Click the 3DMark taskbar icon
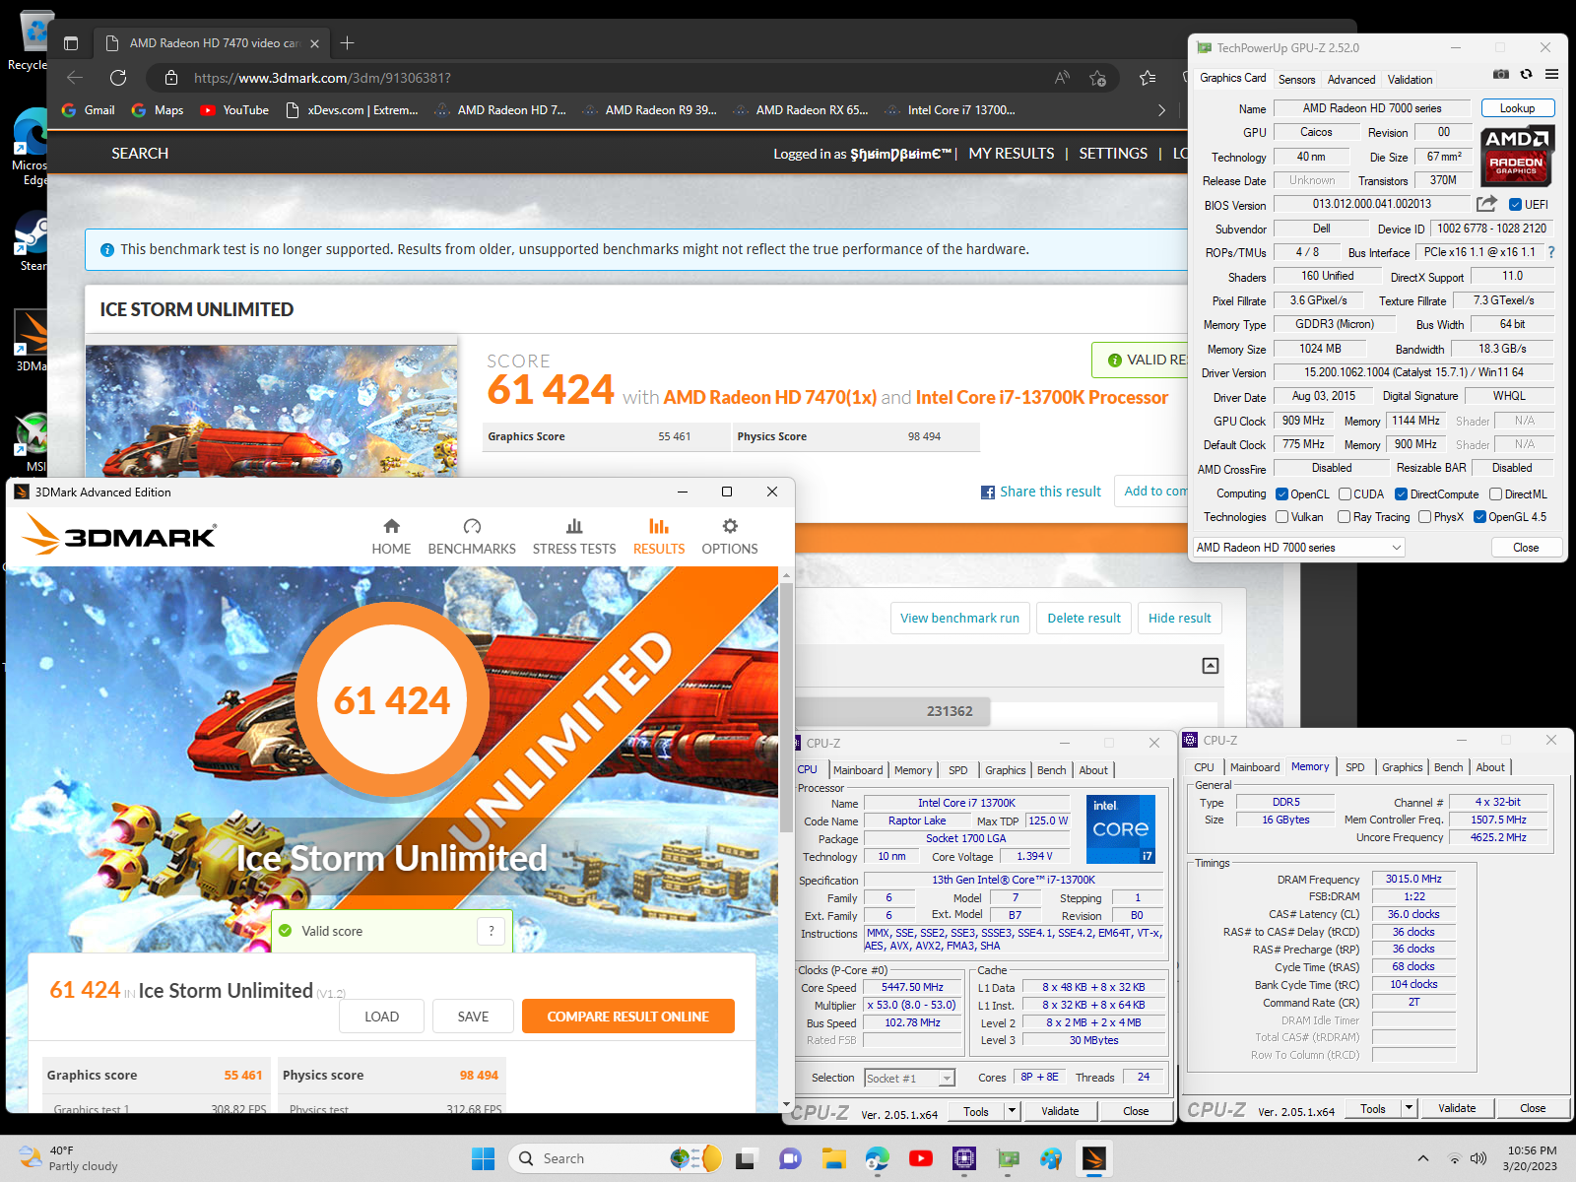This screenshot has height=1182, width=1576. (x=1093, y=1158)
